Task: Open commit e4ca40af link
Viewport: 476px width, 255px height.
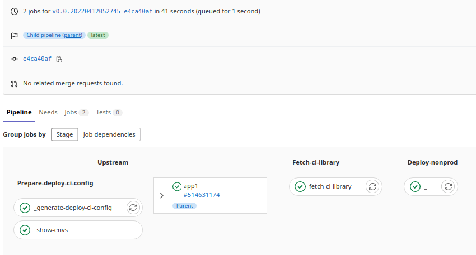Action: [37, 59]
